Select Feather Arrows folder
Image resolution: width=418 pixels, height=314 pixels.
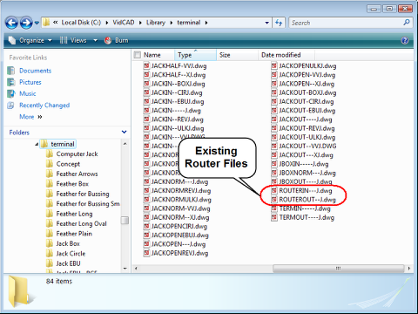pyautogui.click(x=77, y=174)
